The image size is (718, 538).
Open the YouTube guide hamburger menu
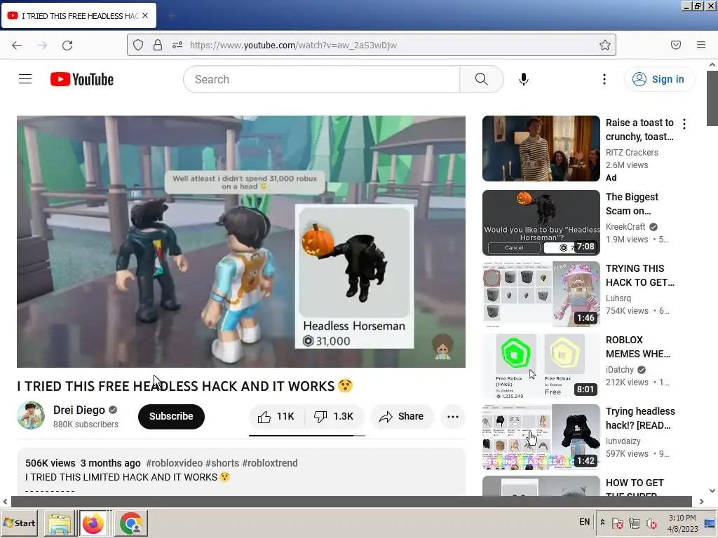[x=25, y=79]
